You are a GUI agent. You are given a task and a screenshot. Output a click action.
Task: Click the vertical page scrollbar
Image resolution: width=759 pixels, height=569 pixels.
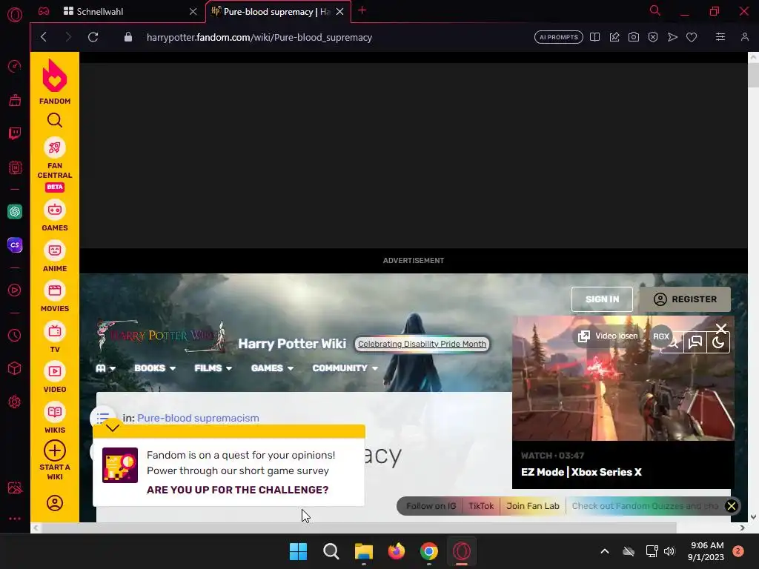pyautogui.click(x=753, y=75)
